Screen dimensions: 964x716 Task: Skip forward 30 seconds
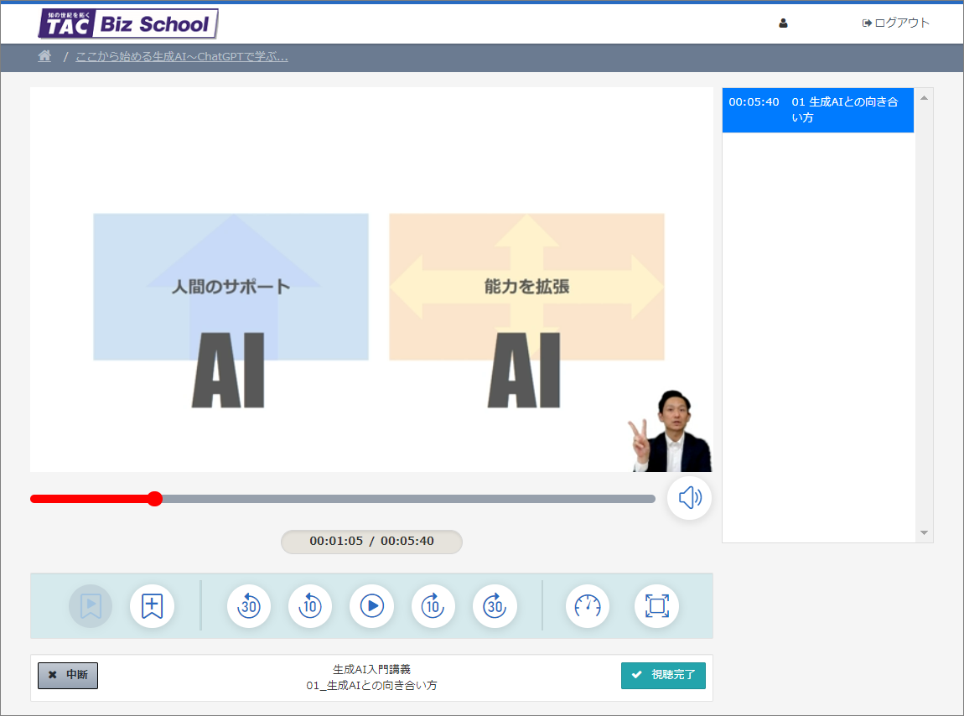click(x=495, y=606)
